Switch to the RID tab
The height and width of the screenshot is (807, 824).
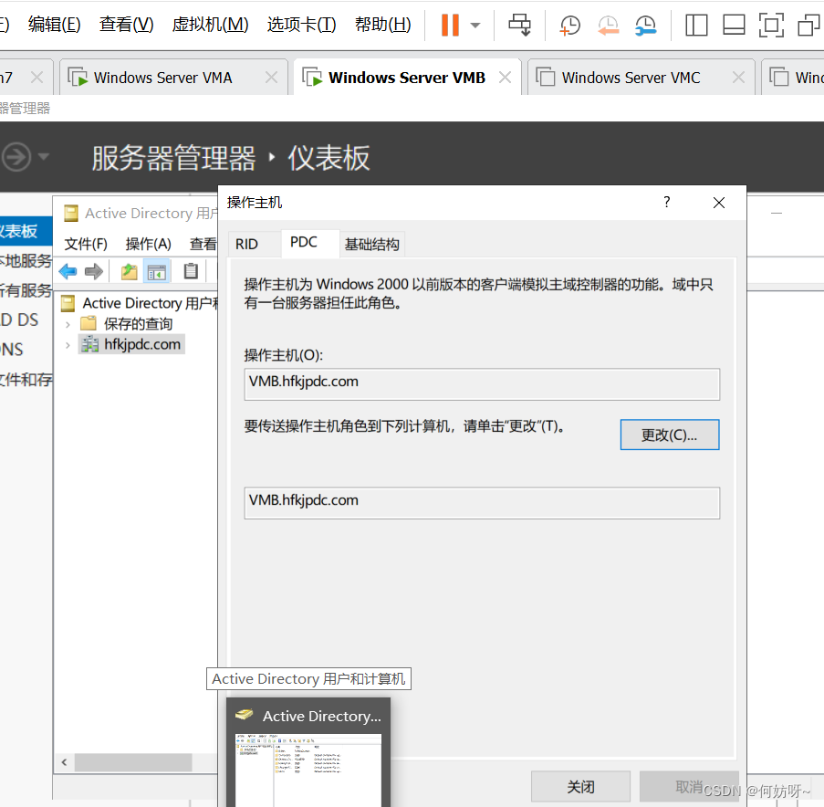tap(246, 244)
